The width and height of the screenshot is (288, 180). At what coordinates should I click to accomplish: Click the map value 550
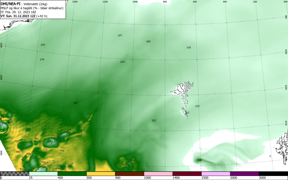pyautogui.click(x=18, y=152)
